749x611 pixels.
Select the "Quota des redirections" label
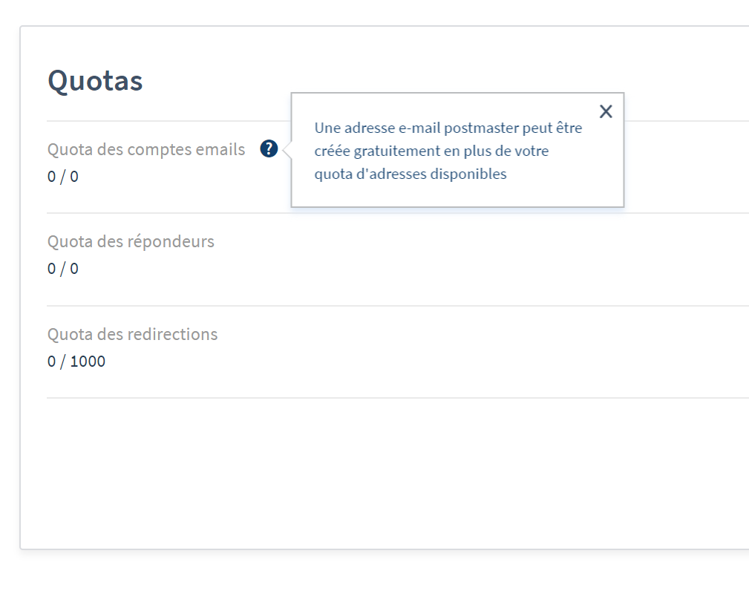133,334
